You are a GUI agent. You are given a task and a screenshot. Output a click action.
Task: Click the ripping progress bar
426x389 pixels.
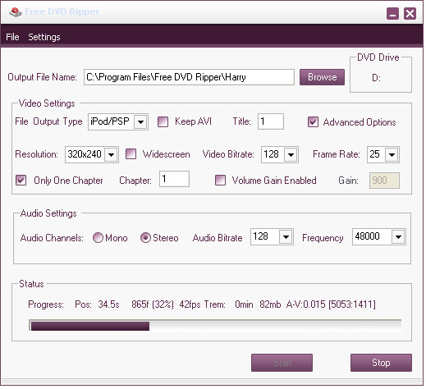(x=215, y=326)
